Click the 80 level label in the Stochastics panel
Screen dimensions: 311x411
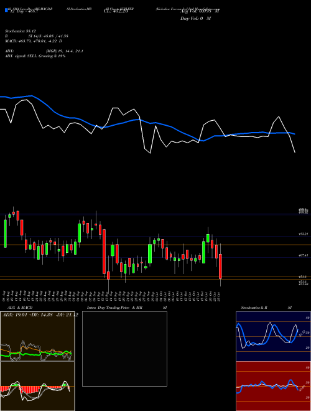(x=308, y=318)
